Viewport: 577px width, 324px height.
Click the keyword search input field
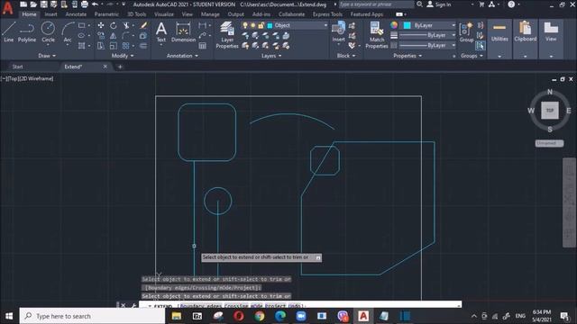click(376, 4)
